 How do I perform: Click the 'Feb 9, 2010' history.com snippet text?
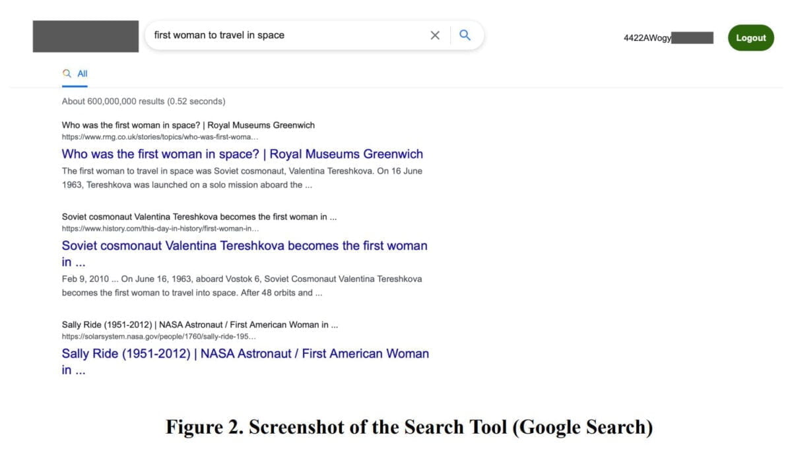click(242, 286)
